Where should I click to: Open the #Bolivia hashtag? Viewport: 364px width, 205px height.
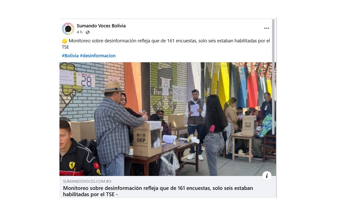point(70,56)
